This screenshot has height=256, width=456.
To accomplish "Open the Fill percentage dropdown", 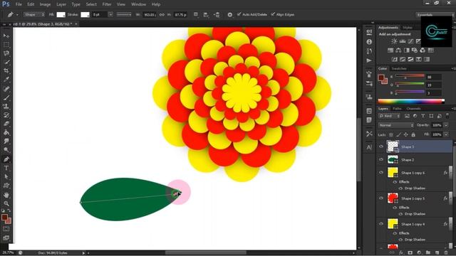I will 446,134.
